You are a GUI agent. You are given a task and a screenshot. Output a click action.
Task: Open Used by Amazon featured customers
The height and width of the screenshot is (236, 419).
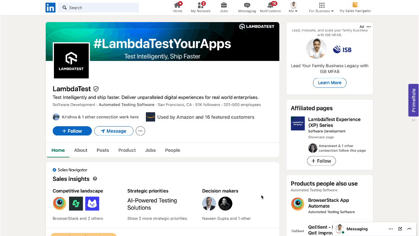tap(206, 117)
